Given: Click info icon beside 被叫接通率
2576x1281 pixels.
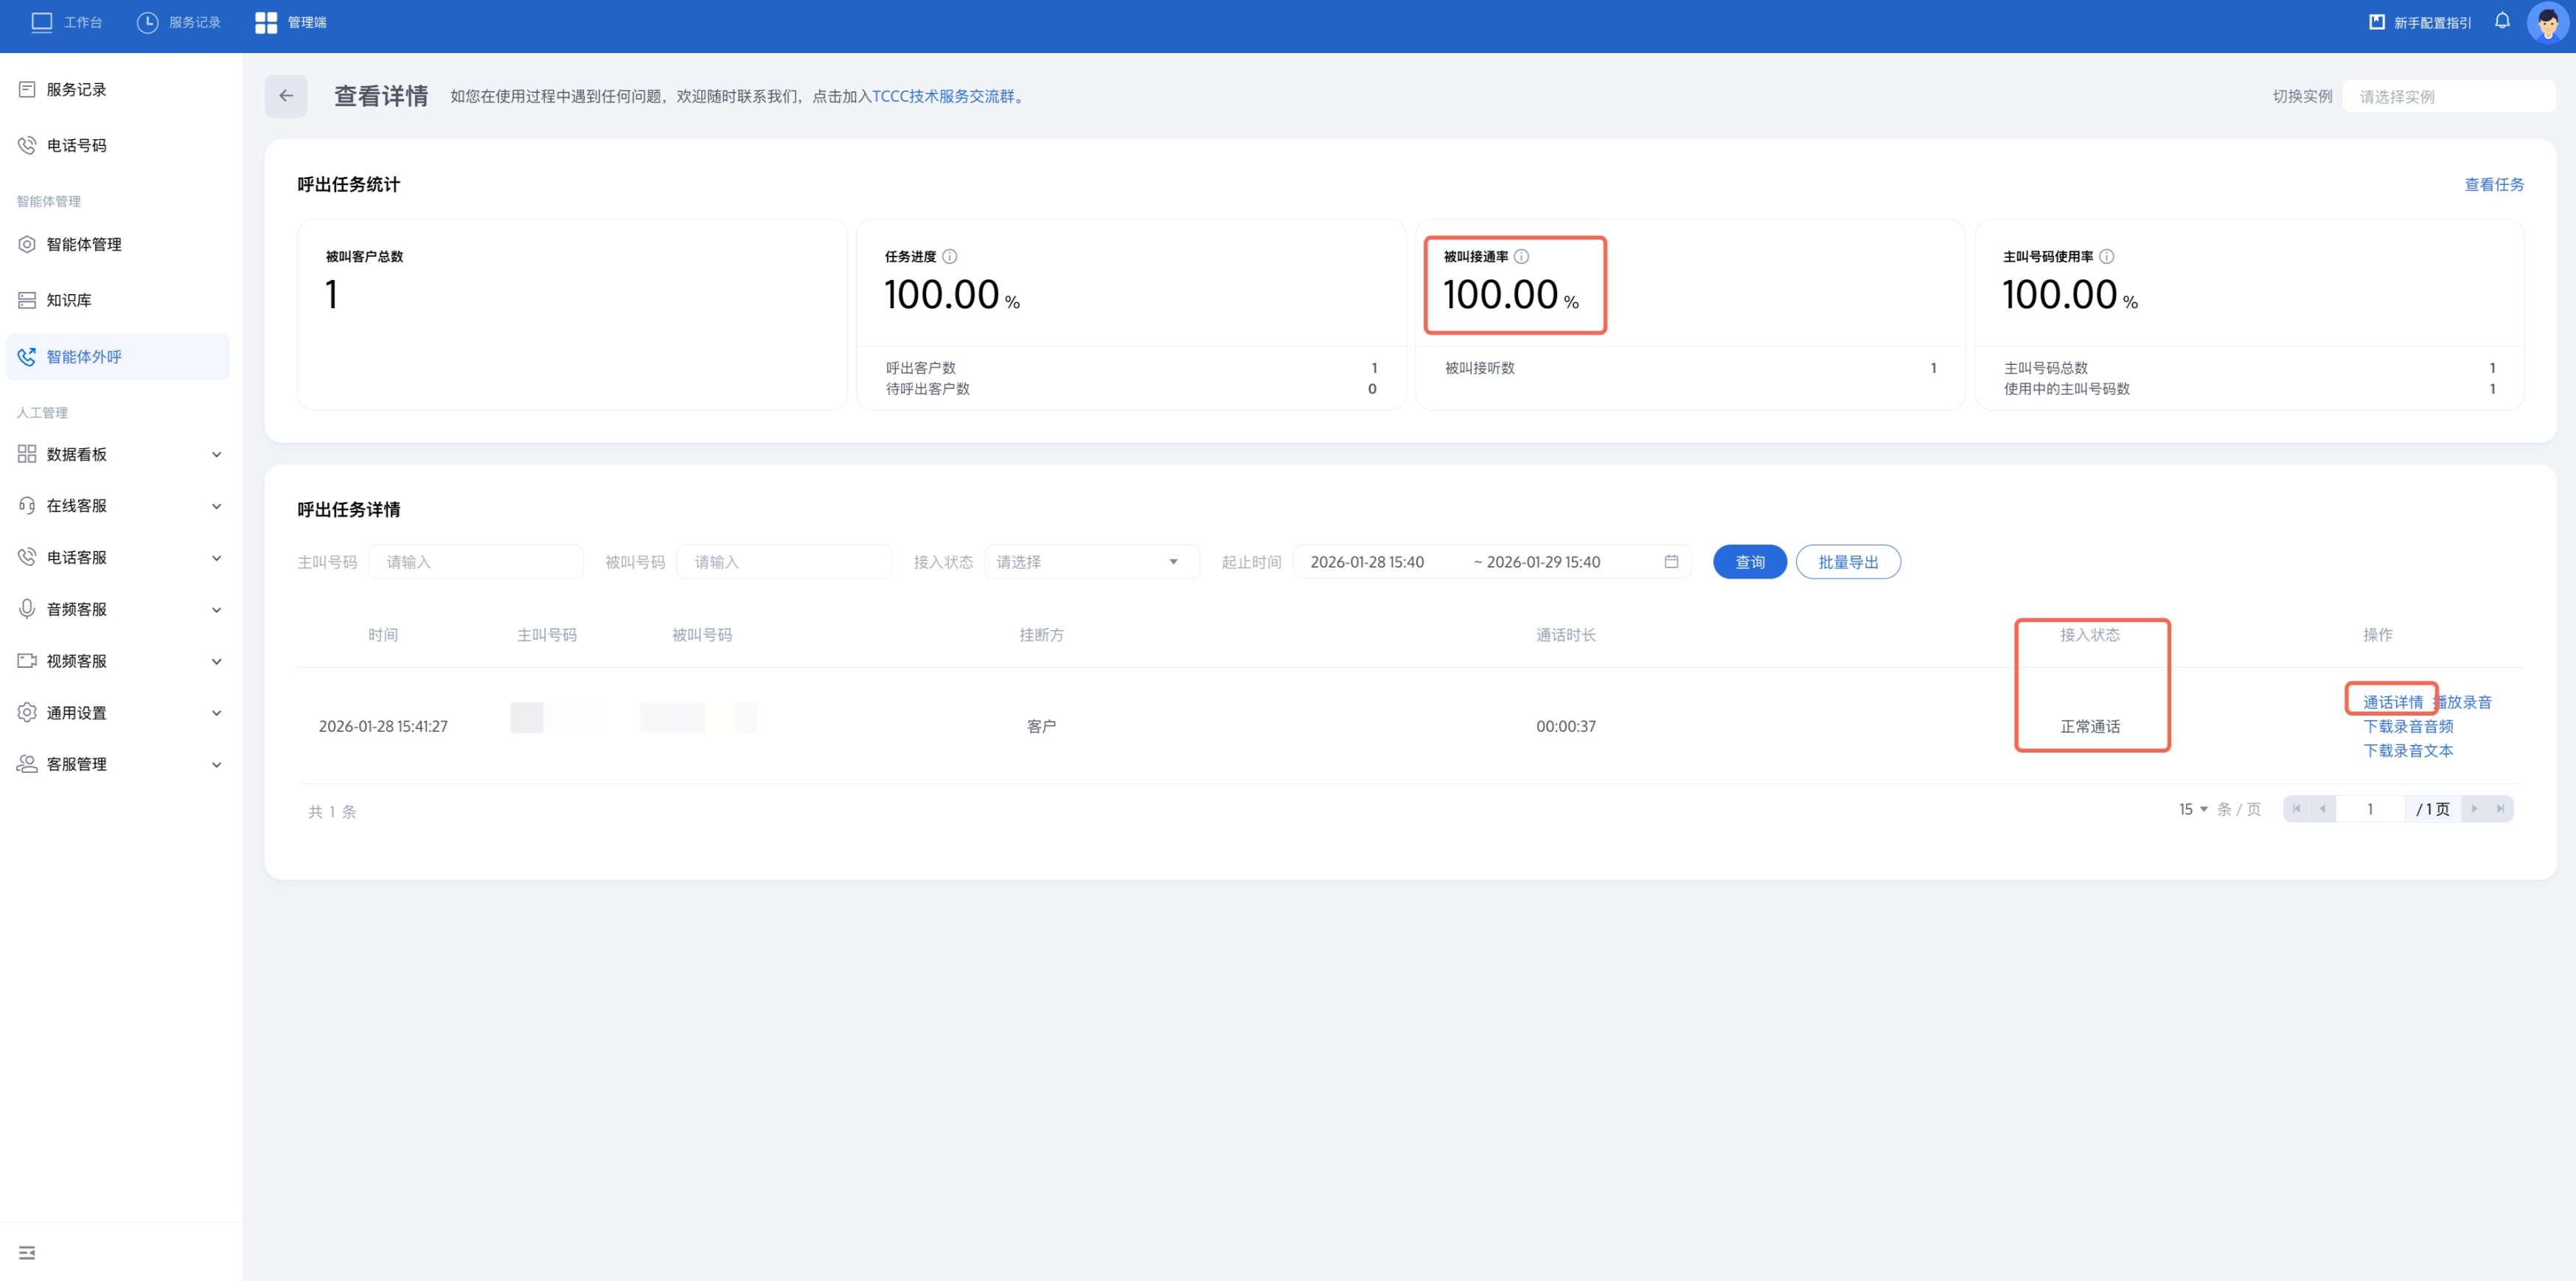Looking at the screenshot, I should click(x=1521, y=256).
